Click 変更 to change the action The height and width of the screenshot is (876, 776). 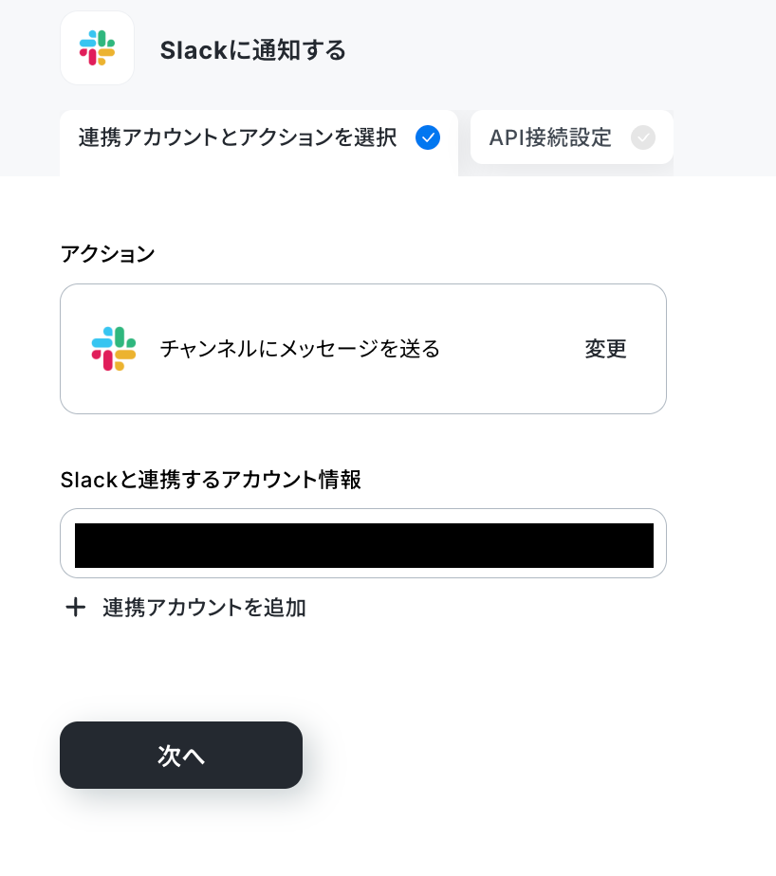pos(605,349)
